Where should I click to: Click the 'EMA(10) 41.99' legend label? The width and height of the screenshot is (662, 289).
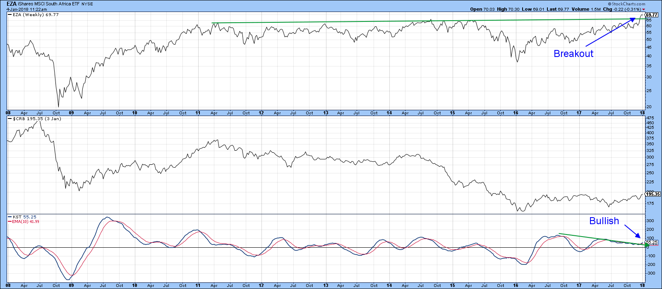pos(24,222)
